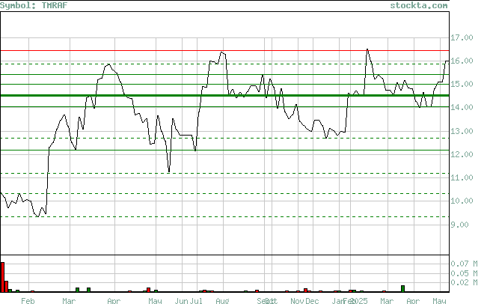
Task: Click the thick green support line
Action: (x=224, y=95)
